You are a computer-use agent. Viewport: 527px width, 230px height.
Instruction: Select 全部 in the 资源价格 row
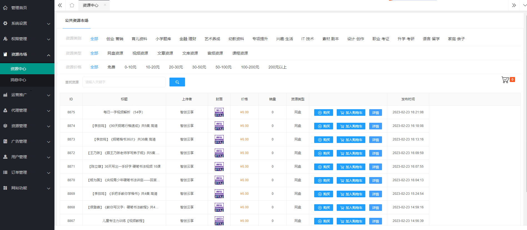click(94, 67)
